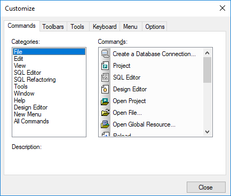Choose Tools in Categories list

pyautogui.click(x=49, y=87)
